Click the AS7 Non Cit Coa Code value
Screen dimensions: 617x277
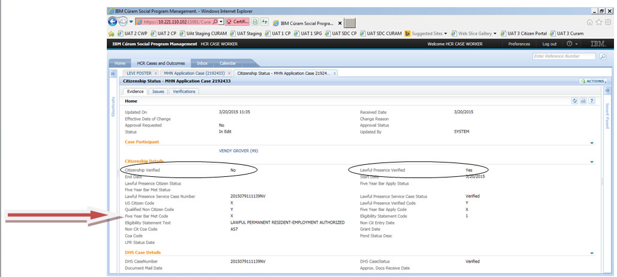(235, 229)
